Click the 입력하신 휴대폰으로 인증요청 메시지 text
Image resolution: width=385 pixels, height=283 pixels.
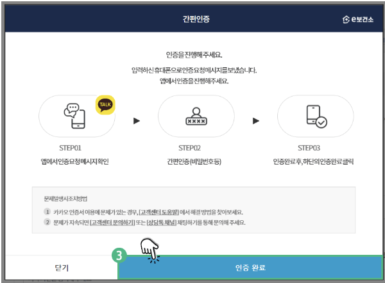194,70
